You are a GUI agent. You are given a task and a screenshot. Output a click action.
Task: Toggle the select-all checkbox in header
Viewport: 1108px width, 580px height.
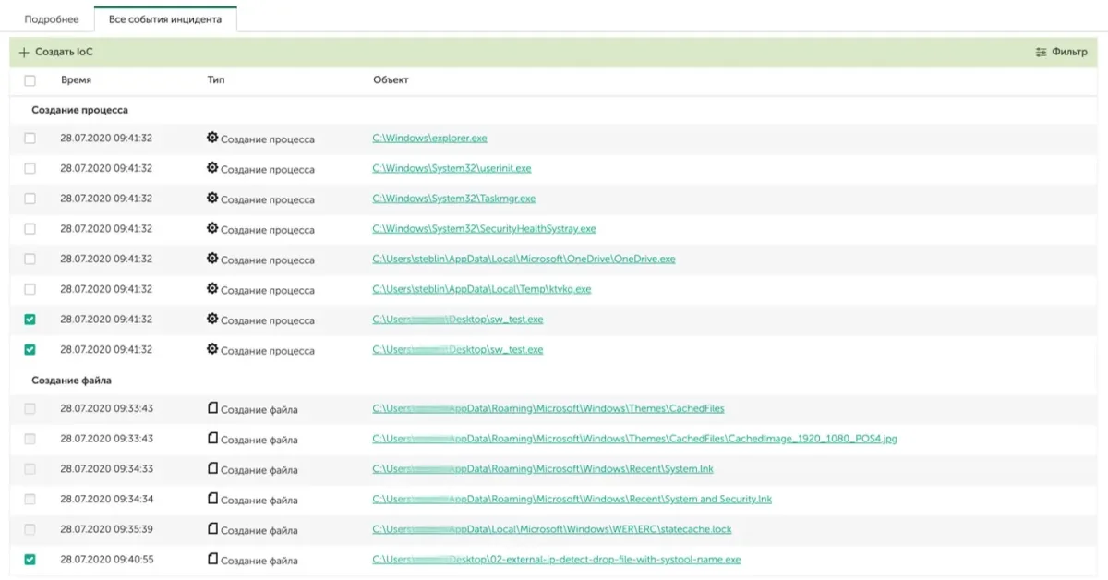[x=30, y=80]
